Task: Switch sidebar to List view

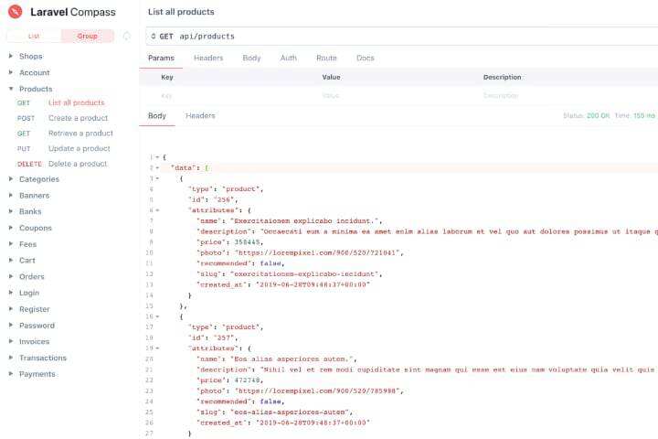Action: coord(34,37)
